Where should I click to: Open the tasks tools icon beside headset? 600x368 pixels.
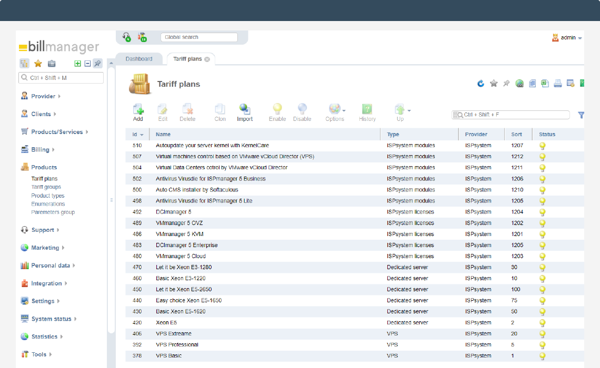pyautogui.click(x=142, y=37)
